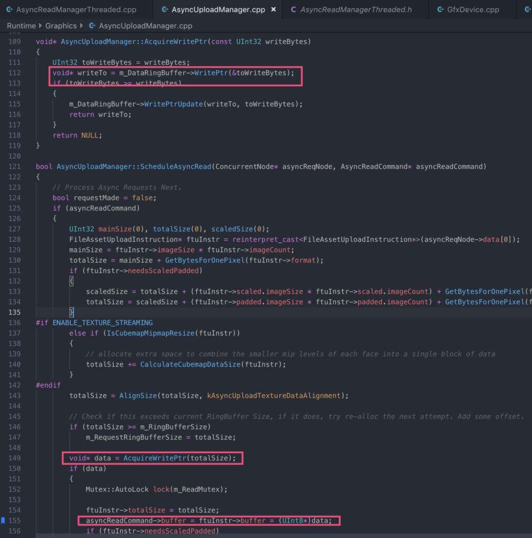The image size is (532, 538).
Task: Click line number 143 in the gutter
Action: (14, 395)
